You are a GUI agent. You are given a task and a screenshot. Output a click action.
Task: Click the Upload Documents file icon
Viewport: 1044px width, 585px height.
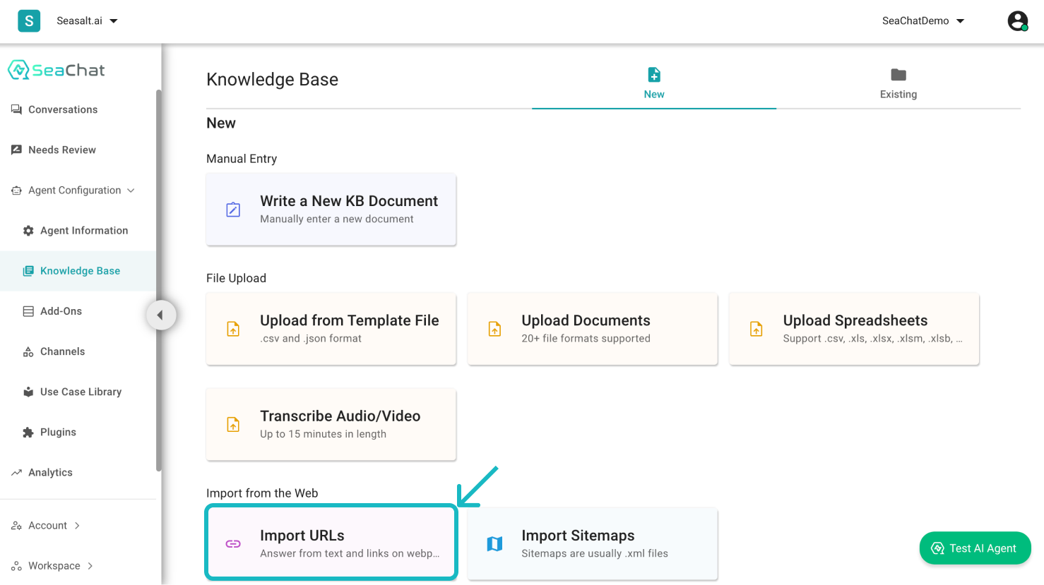point(494,329)
